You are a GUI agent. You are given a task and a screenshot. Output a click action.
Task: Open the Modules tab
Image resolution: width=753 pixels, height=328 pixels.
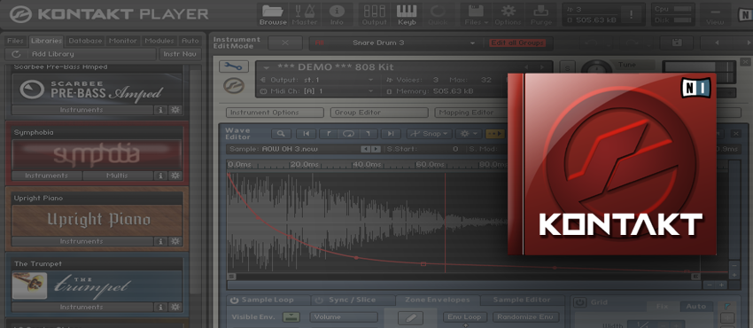[159, 41]
